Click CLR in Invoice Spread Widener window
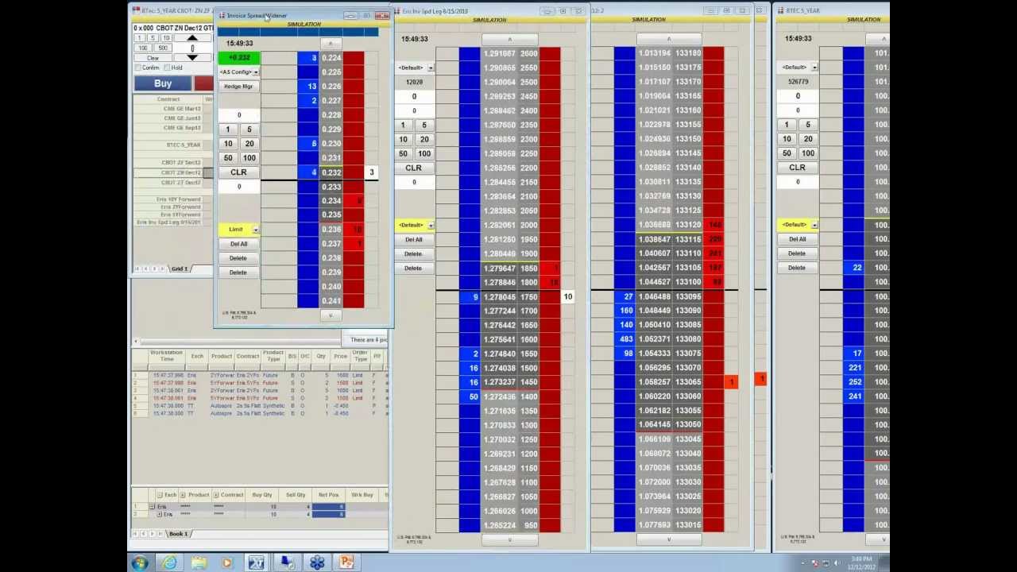Image resolution: width=1017 pixels, height=572 pixels. pyautogui.click(x=238, y=172)
